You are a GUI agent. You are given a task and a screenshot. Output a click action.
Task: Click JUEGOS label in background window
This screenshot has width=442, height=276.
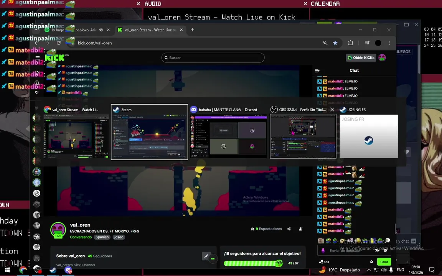click(403, 51)
